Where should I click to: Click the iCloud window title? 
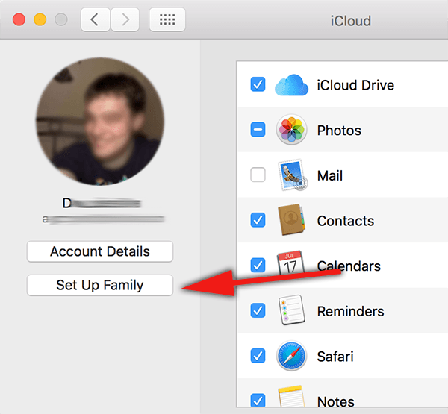click(351, 21)
